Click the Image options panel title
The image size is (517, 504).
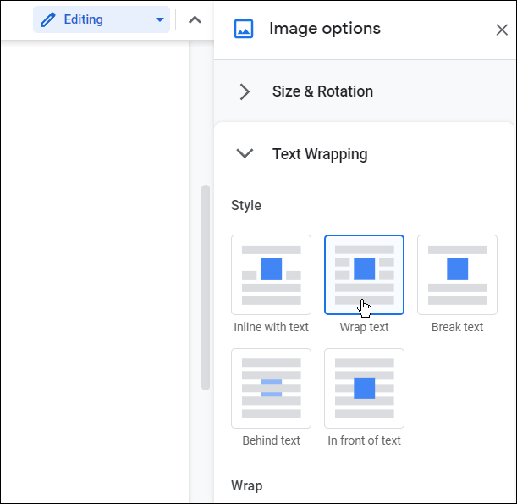click(x=325, y=29)
